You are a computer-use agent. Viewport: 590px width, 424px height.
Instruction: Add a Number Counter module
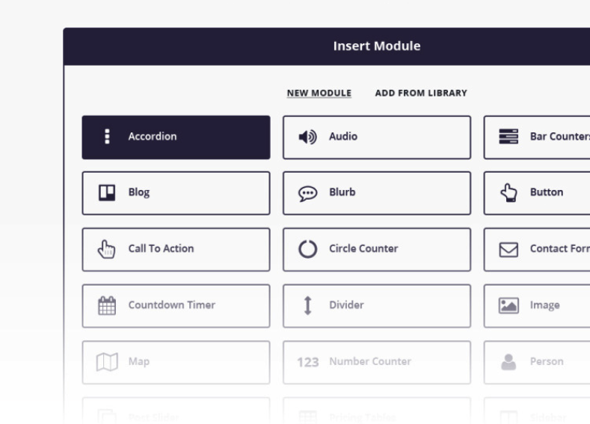coord(376,362)
